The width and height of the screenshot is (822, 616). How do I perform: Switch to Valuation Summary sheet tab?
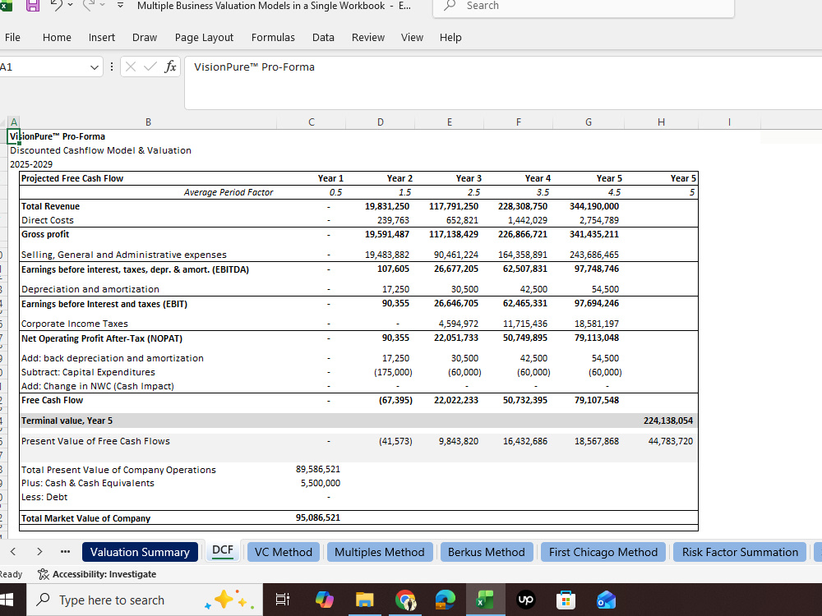140,552
